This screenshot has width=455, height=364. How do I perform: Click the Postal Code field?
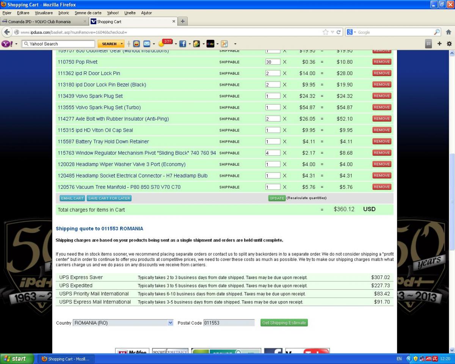[229, 323]
